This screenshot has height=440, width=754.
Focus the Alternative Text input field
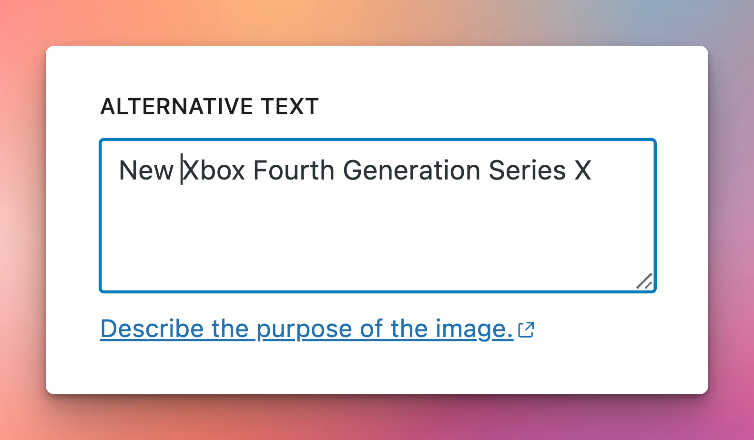coord(377,216)
